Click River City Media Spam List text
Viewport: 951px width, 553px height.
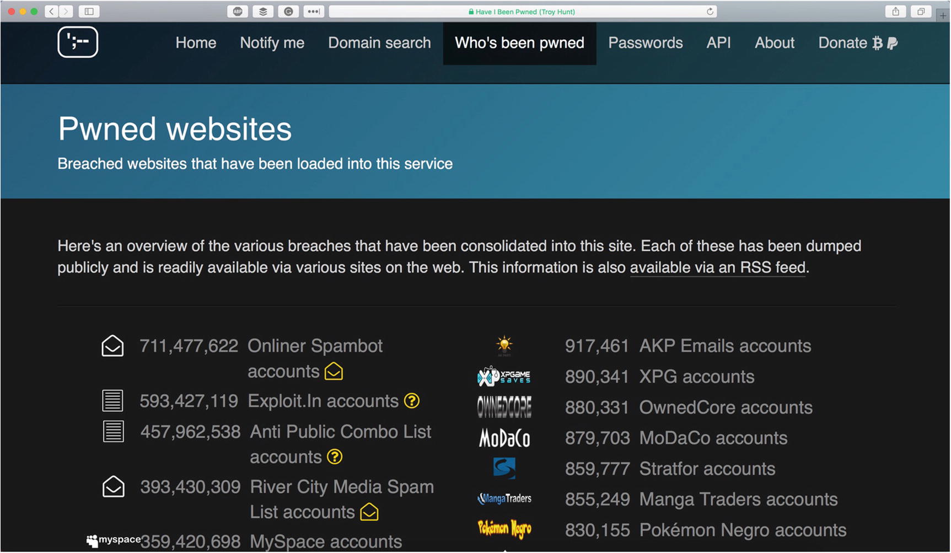point(342,499)
